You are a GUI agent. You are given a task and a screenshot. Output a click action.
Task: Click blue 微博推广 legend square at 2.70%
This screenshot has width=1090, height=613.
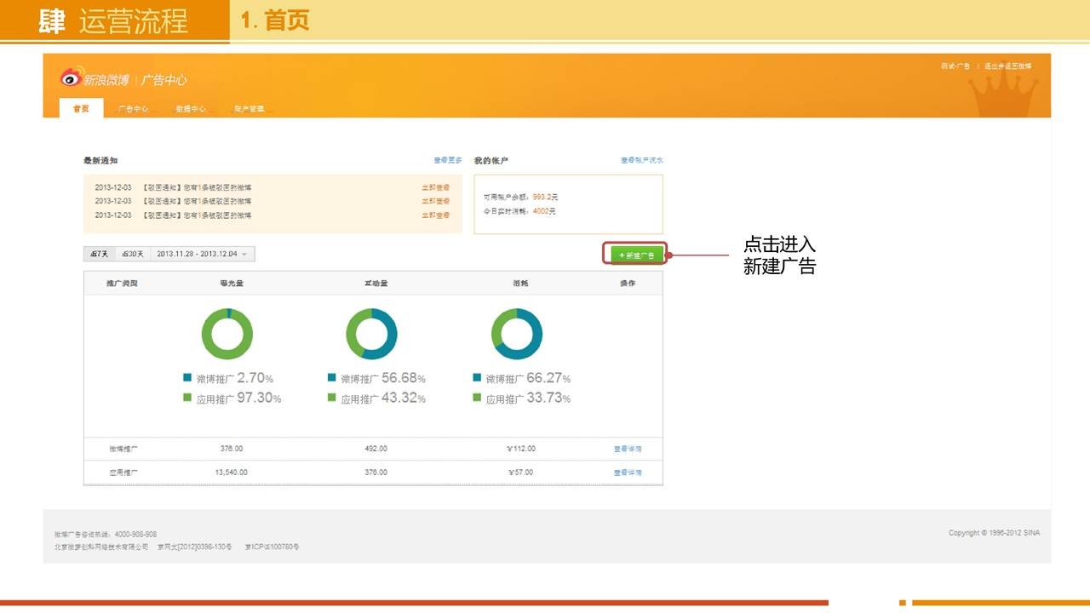coord(187,378)
